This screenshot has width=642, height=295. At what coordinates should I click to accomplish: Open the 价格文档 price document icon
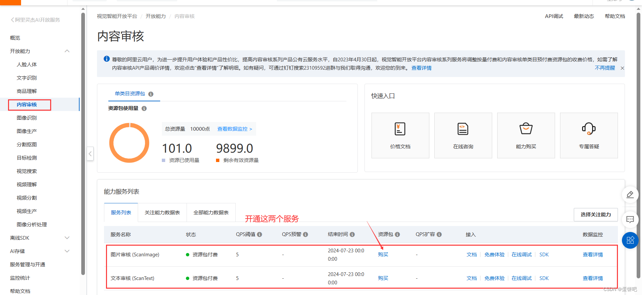[x=400, y=129]
